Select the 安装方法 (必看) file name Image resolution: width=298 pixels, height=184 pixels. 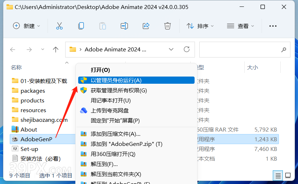point(40,159)
